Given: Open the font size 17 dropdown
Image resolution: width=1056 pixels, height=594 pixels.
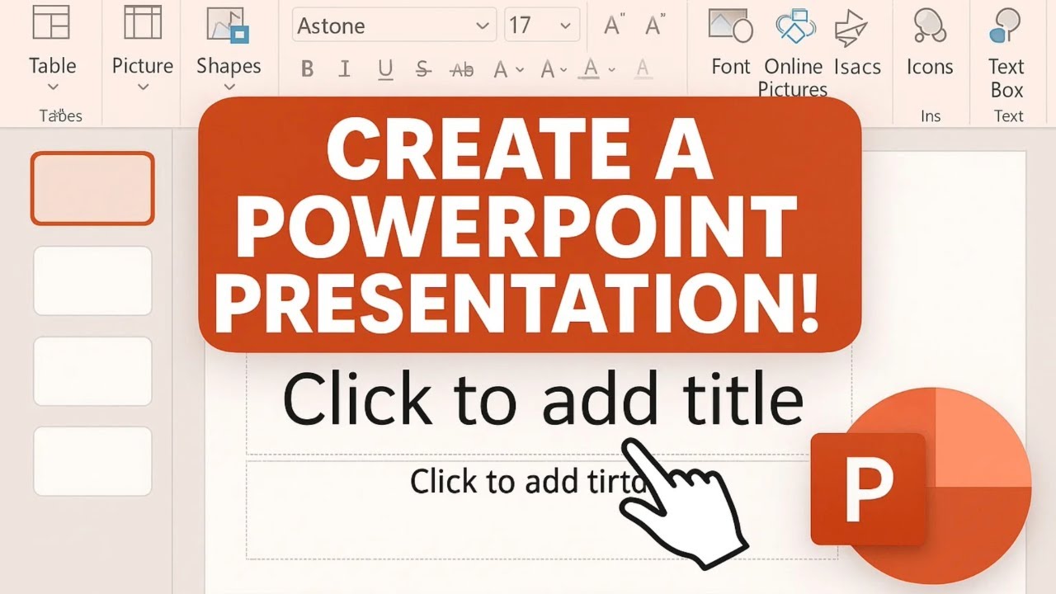Looking at the screenshot, I should click(566, 26).
